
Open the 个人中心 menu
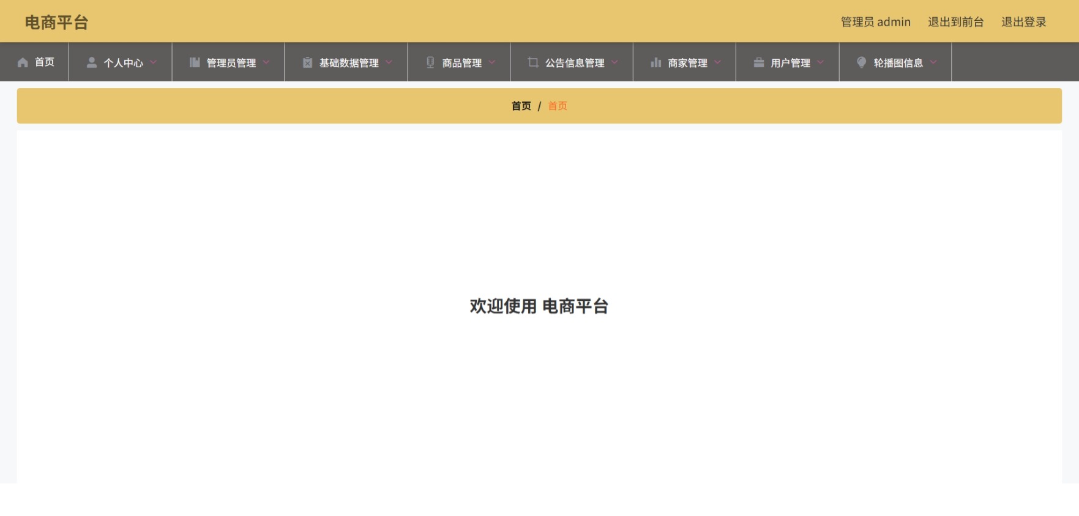tap(121, 62)
